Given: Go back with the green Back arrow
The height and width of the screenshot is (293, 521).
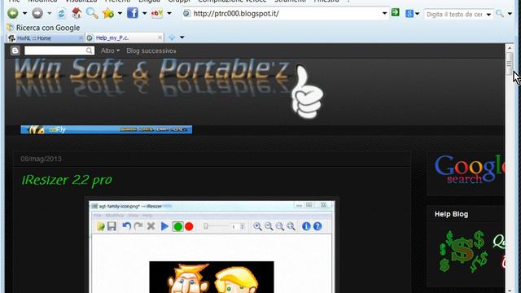Looking at the screenshot, I should (x=13, y=13).
